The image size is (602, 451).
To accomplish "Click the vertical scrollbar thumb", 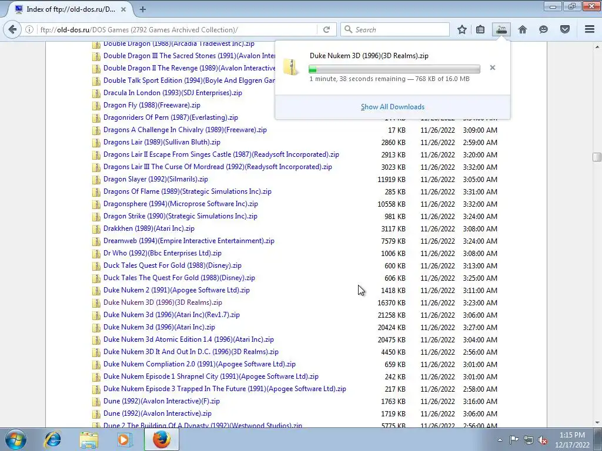I will [597, 157].
